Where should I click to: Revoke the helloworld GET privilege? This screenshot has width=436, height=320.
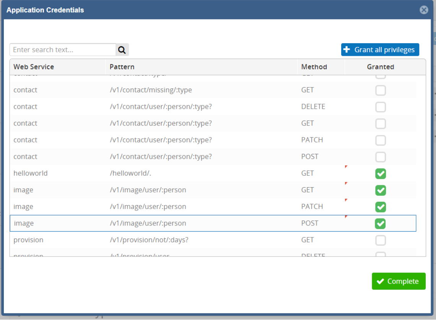pyautogui.click(x=380, y=174)
